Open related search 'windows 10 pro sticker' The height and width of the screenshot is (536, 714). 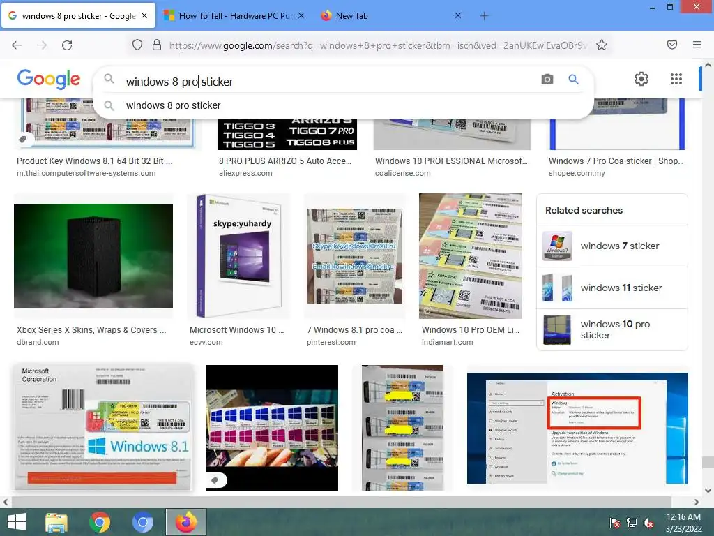(612, 329)
